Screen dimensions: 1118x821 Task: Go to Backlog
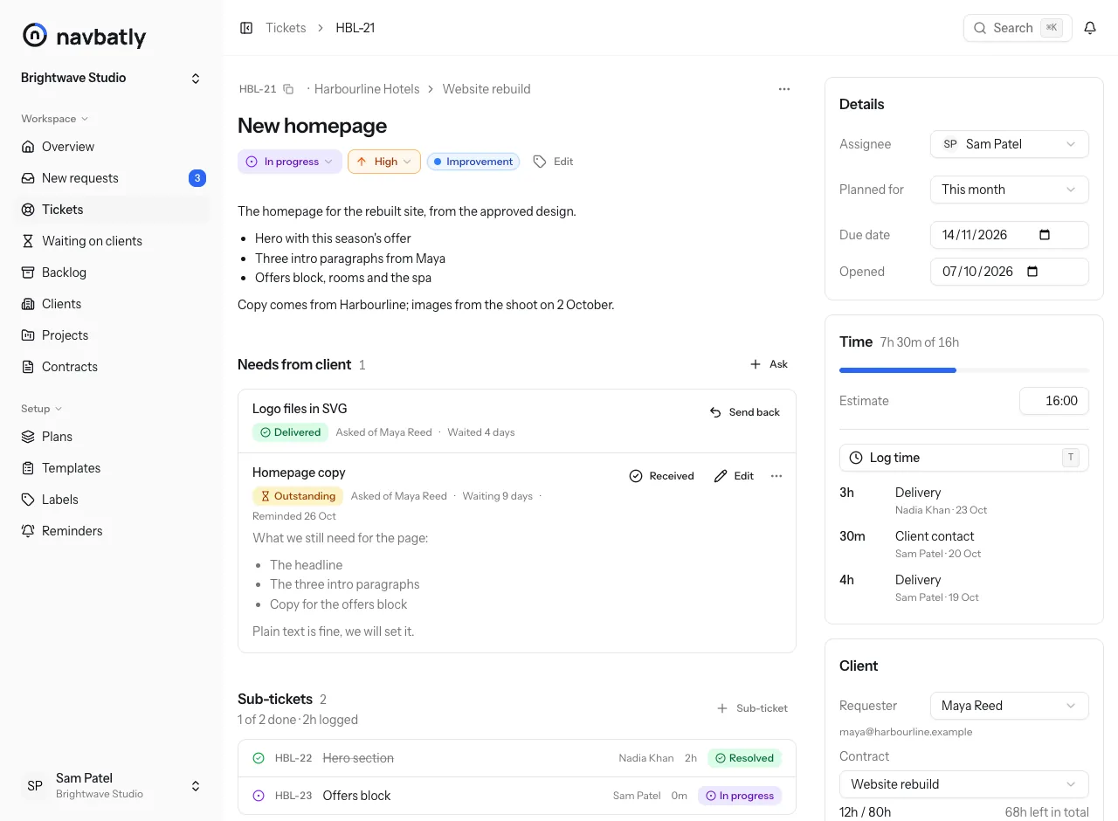[112, 273]
